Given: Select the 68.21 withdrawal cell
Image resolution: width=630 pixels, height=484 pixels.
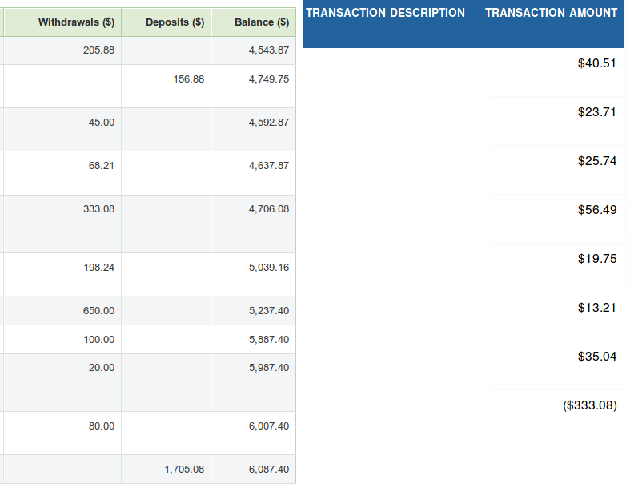Looking at the screenshot, I should [102, 166].
